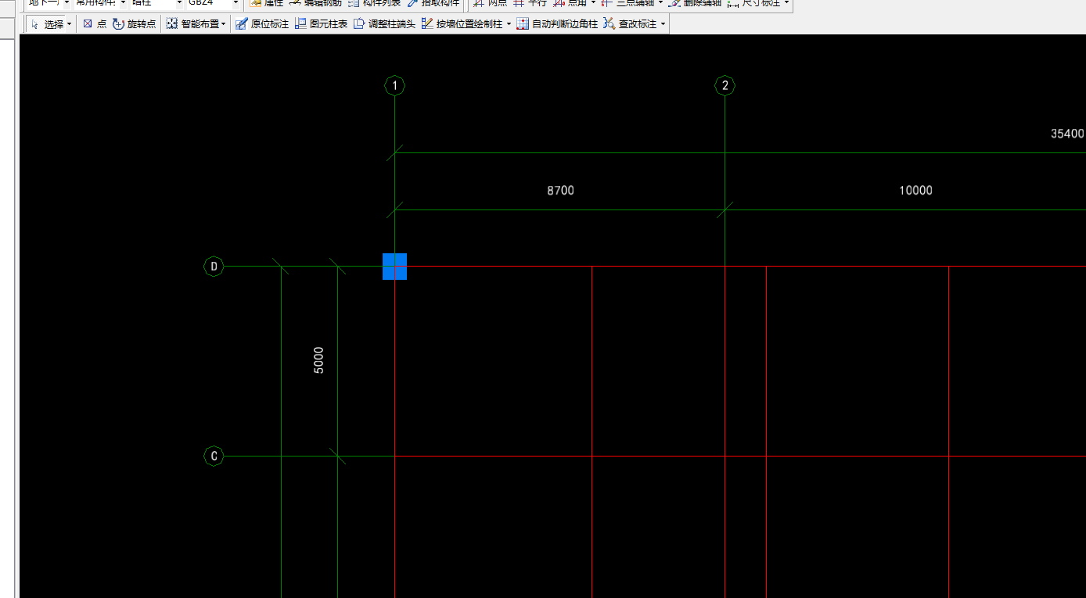
Task: Select 调整柱端头 adjust column end tool
Action: pos(384,24)
